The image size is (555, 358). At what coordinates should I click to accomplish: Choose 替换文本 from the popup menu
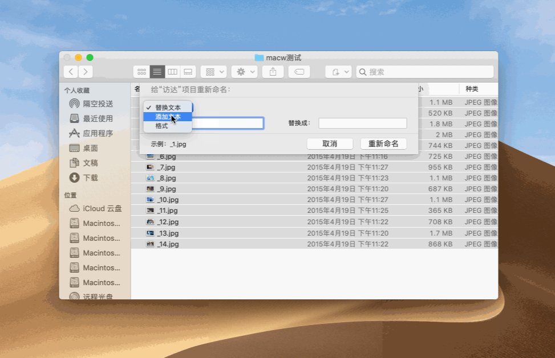pos(168,108)
